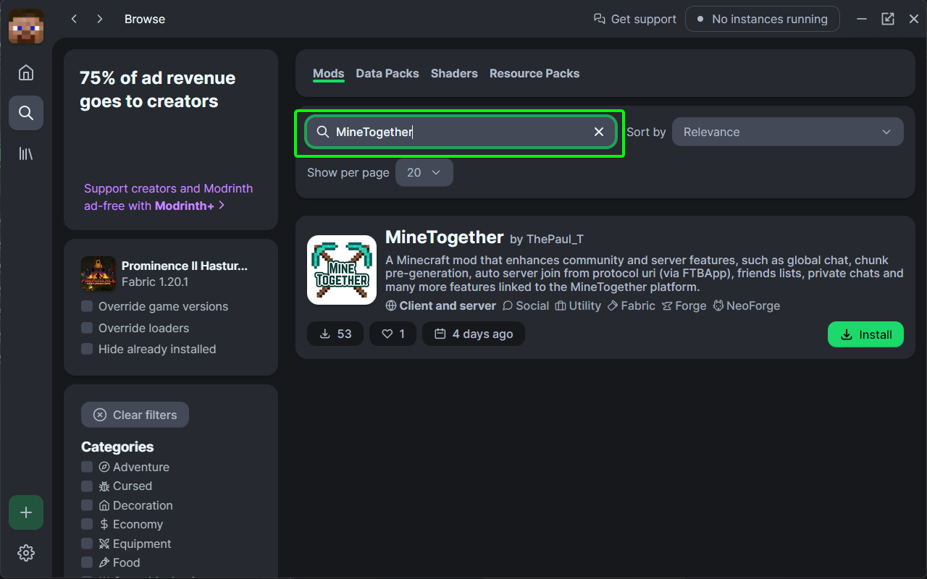Click the NeoForge loader tag
This screenshot has height=579, width=927.
pos(747,305)
